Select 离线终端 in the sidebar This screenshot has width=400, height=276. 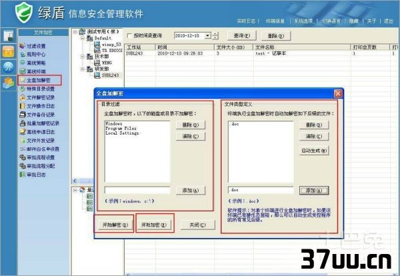33,71
